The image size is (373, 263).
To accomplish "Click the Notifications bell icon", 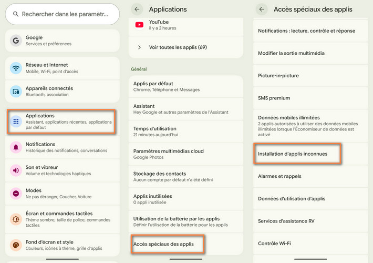I will pos(16,147).
